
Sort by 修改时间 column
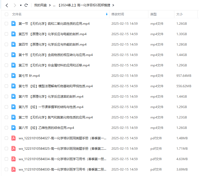point(118,14)
